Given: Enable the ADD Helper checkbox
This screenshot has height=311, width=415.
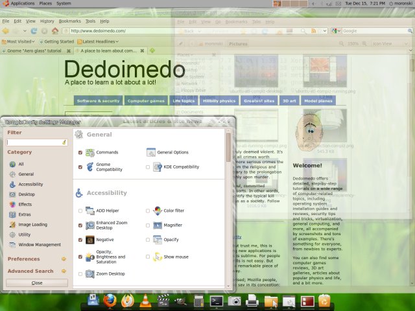Looking at the screenshot, I should coord(80,211).
